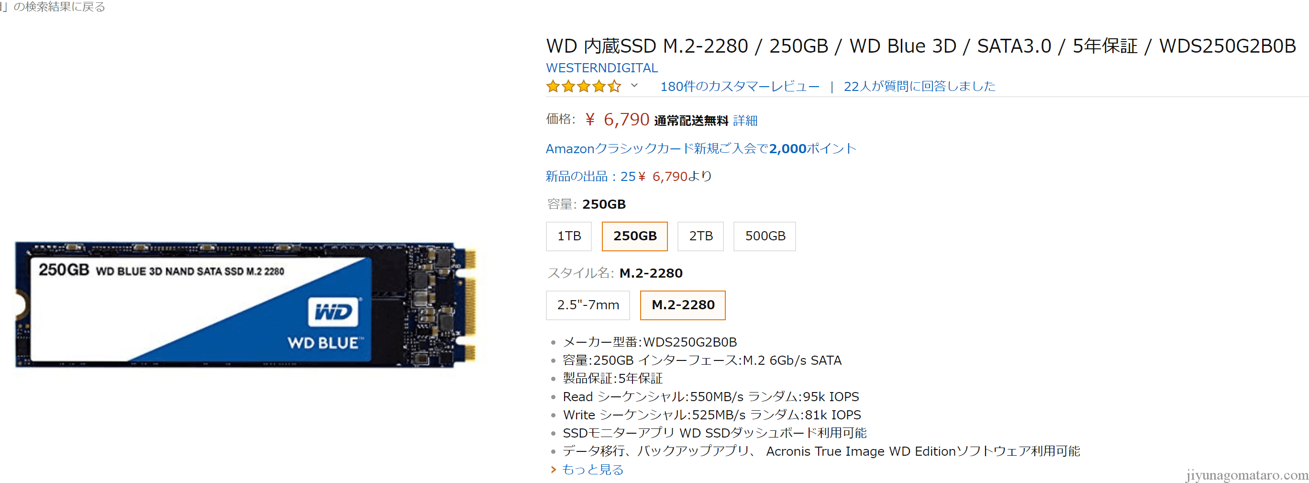Open shipping 詳細 details link
The width and height of the screenshot is (1309, 483).
point(745,121)
